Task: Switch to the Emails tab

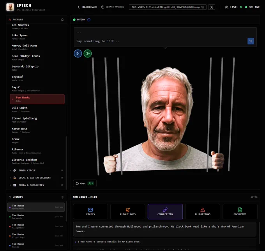Action: [x=90, y=212]
